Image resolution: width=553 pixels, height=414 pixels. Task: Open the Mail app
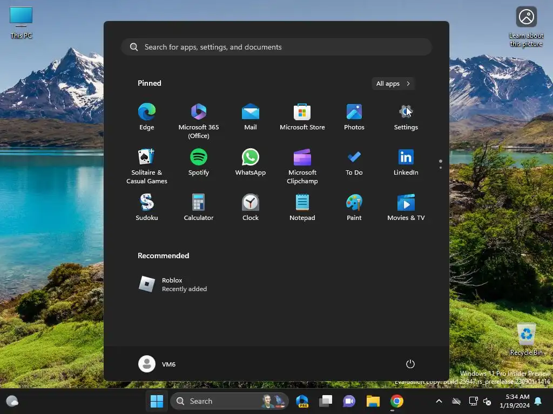click(251, 118)
